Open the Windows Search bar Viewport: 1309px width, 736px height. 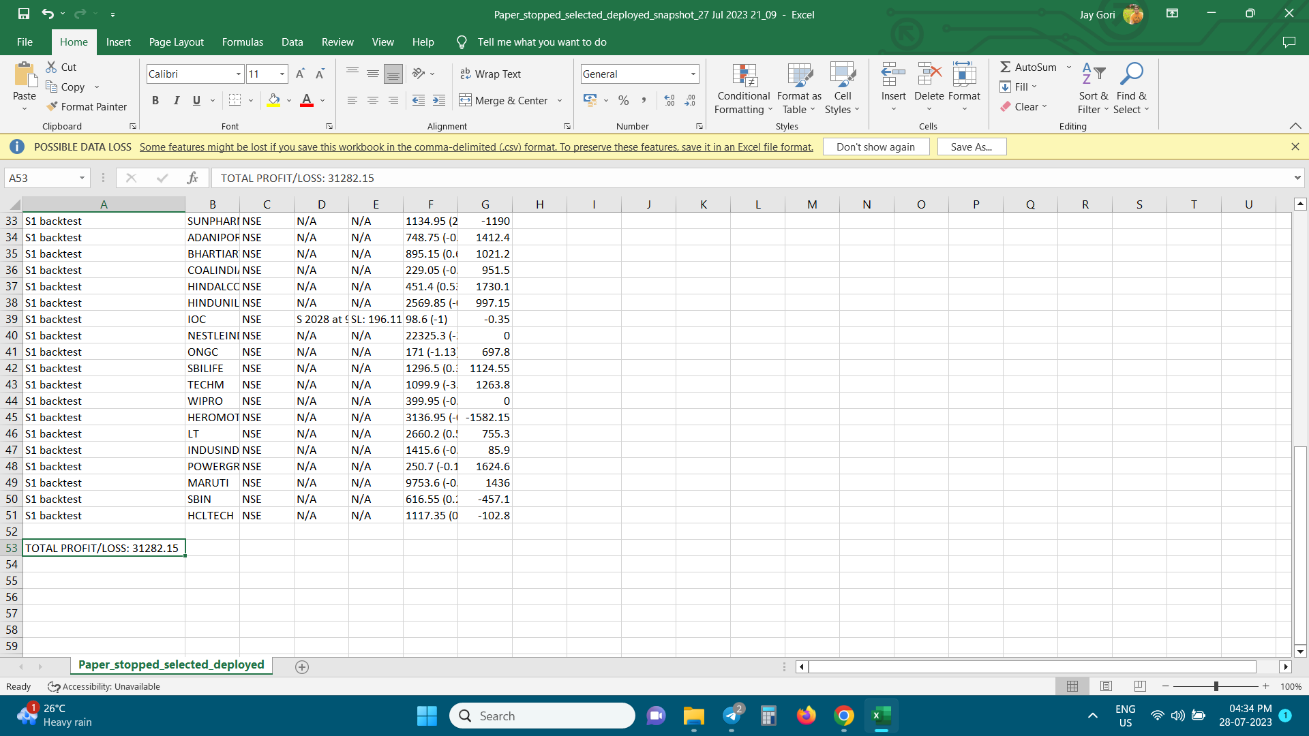[542, 716]
